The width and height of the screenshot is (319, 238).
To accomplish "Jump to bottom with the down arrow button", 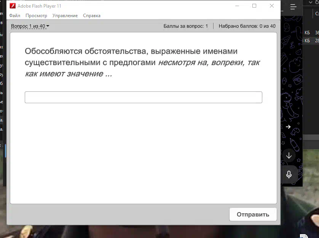I will (289, 156).
